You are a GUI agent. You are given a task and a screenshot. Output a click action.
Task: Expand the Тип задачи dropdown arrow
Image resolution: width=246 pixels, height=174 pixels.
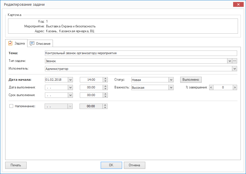[x=229, y=61]
